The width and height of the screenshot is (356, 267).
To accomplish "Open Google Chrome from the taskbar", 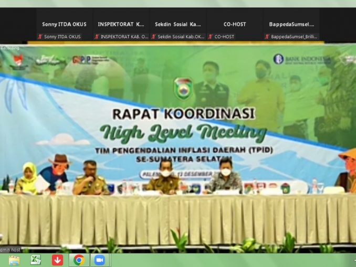I will click(x=79, y=260).
